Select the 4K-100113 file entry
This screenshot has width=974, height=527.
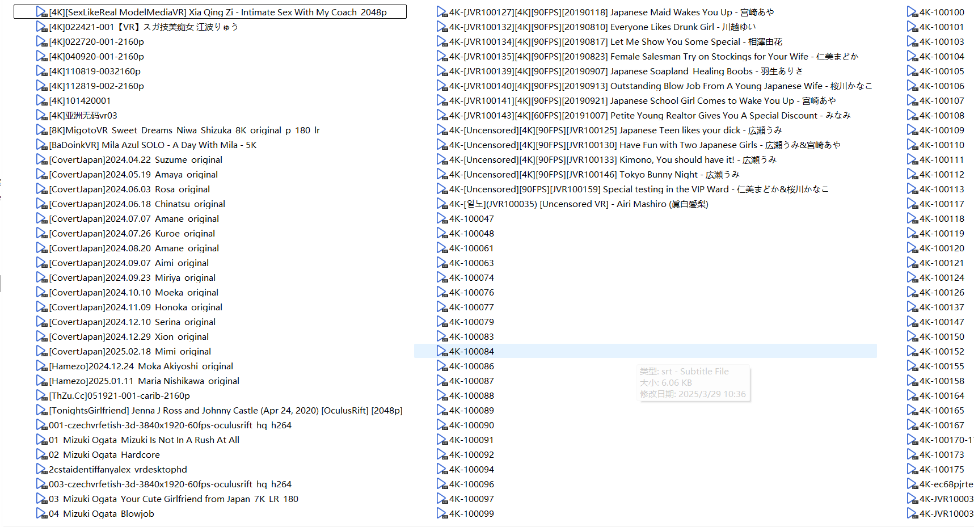pyautogui.click(x=942, y=189)
